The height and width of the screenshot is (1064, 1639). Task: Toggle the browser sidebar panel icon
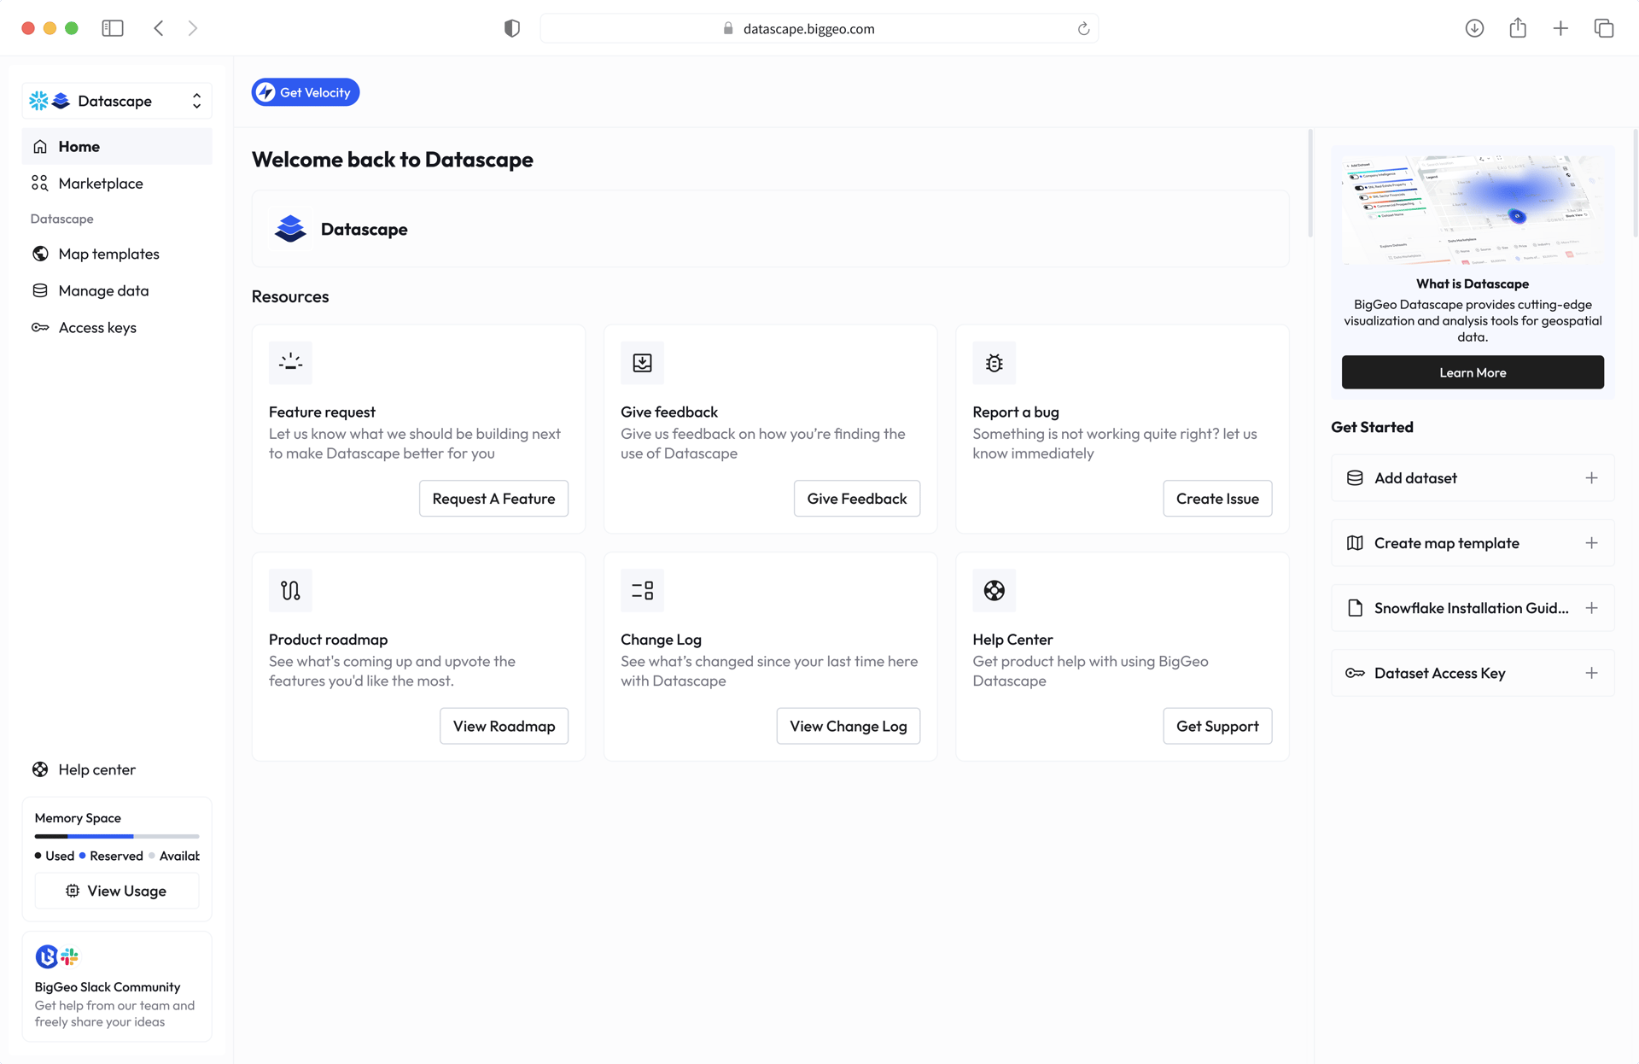coord(113,28)
